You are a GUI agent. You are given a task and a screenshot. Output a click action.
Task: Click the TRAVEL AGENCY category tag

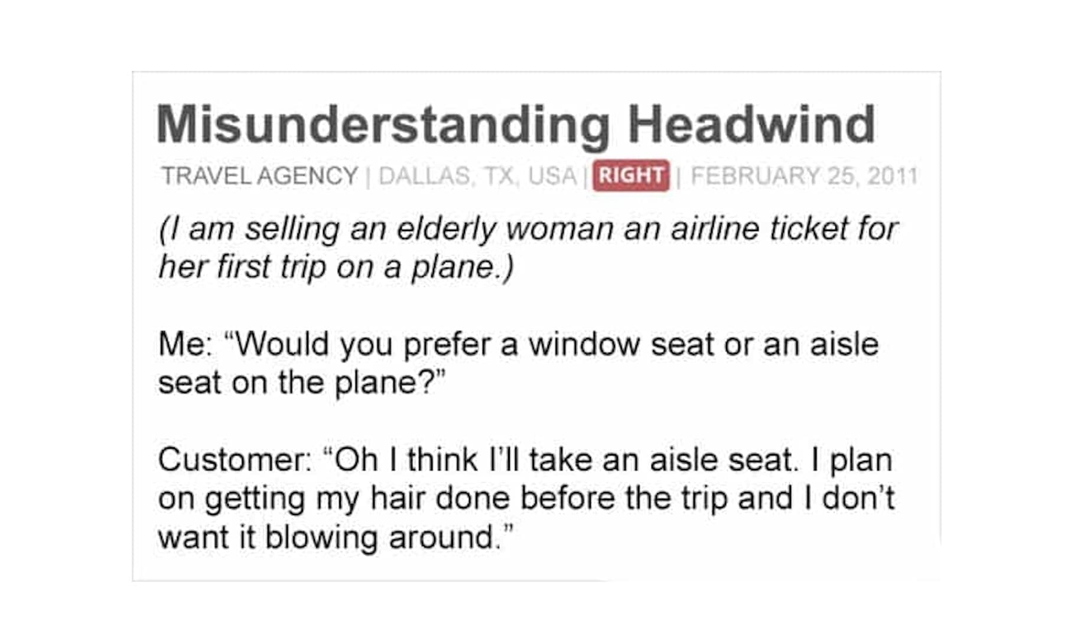pos(259,176)
